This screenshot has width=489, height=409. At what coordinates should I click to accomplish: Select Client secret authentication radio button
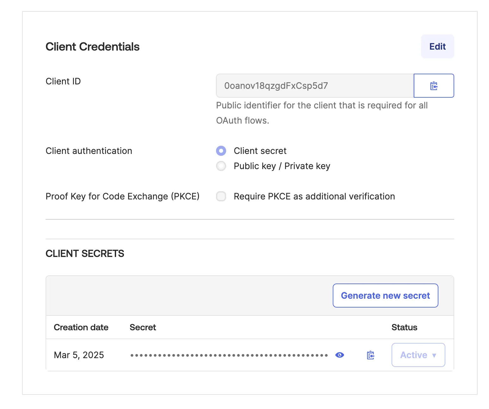pos(221,151)
